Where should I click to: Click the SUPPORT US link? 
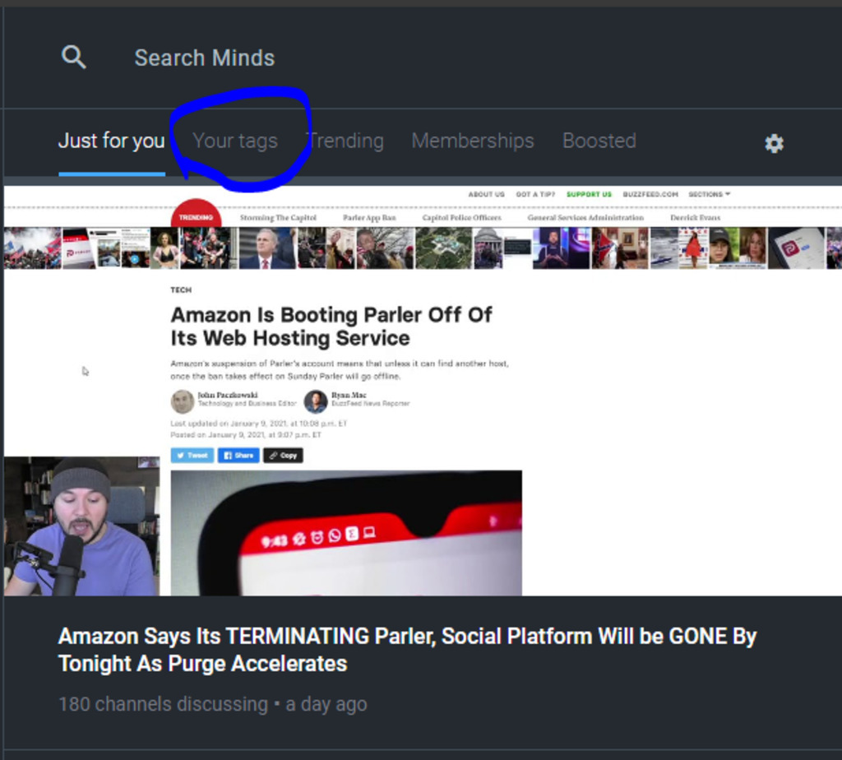(589, 195)
